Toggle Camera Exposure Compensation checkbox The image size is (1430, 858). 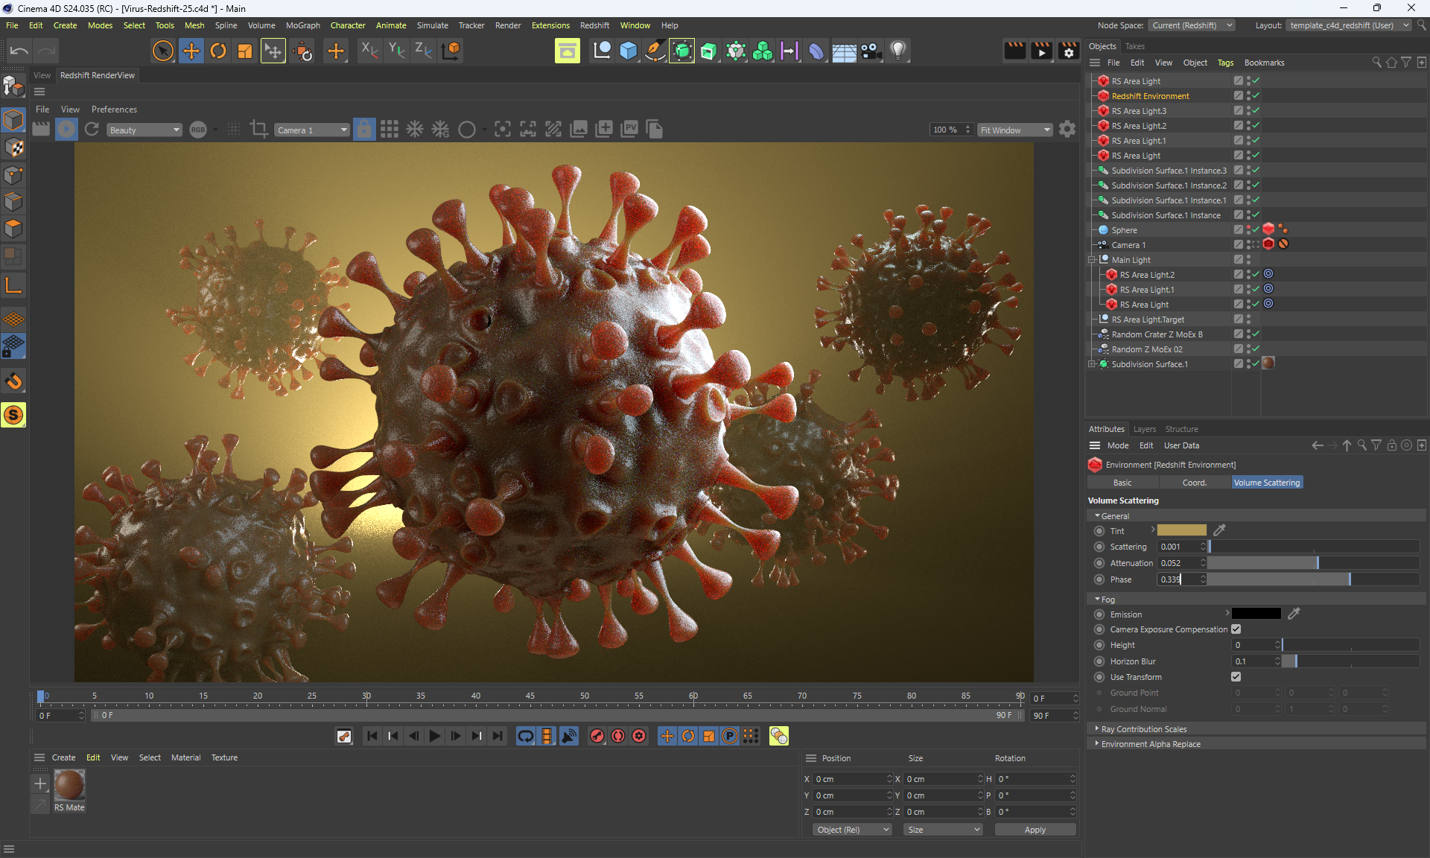[x=1236, y=629]
